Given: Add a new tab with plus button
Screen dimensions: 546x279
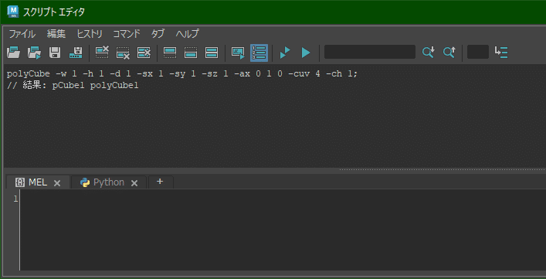Looking at the screenshot, I should coord(160,182).
